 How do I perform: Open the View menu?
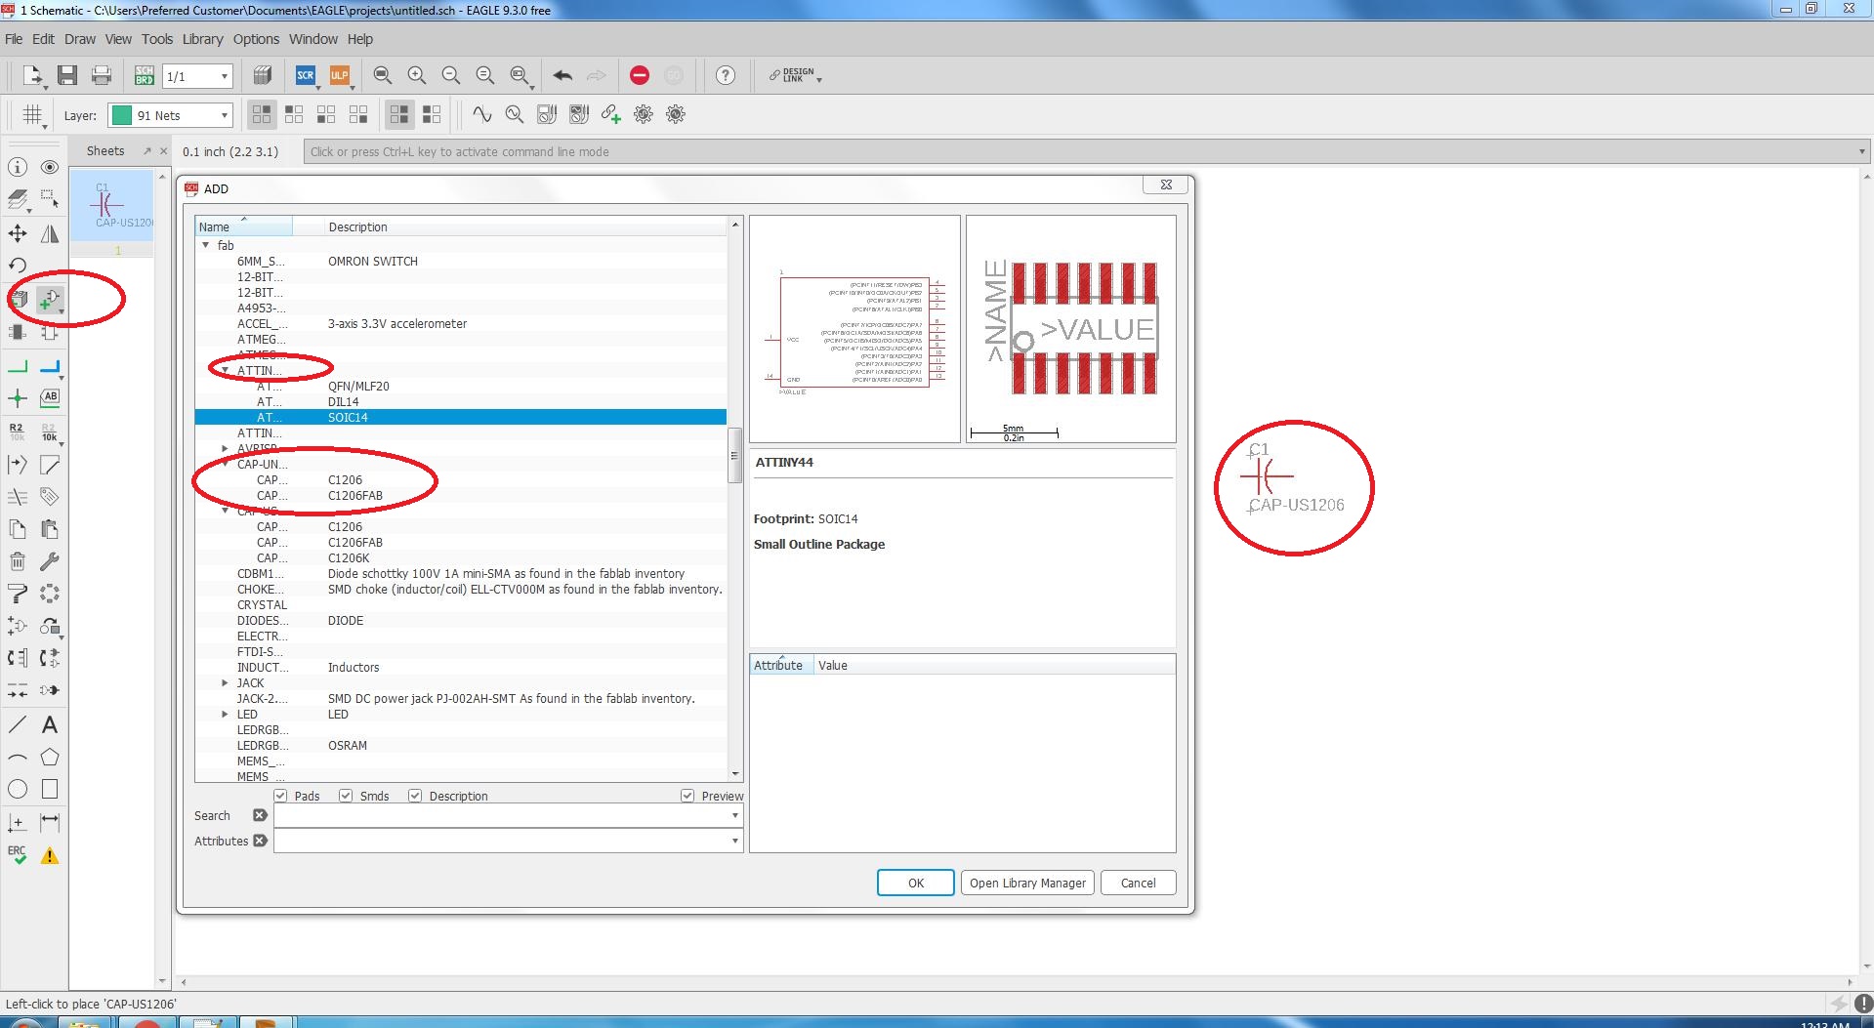pos(118,39)
